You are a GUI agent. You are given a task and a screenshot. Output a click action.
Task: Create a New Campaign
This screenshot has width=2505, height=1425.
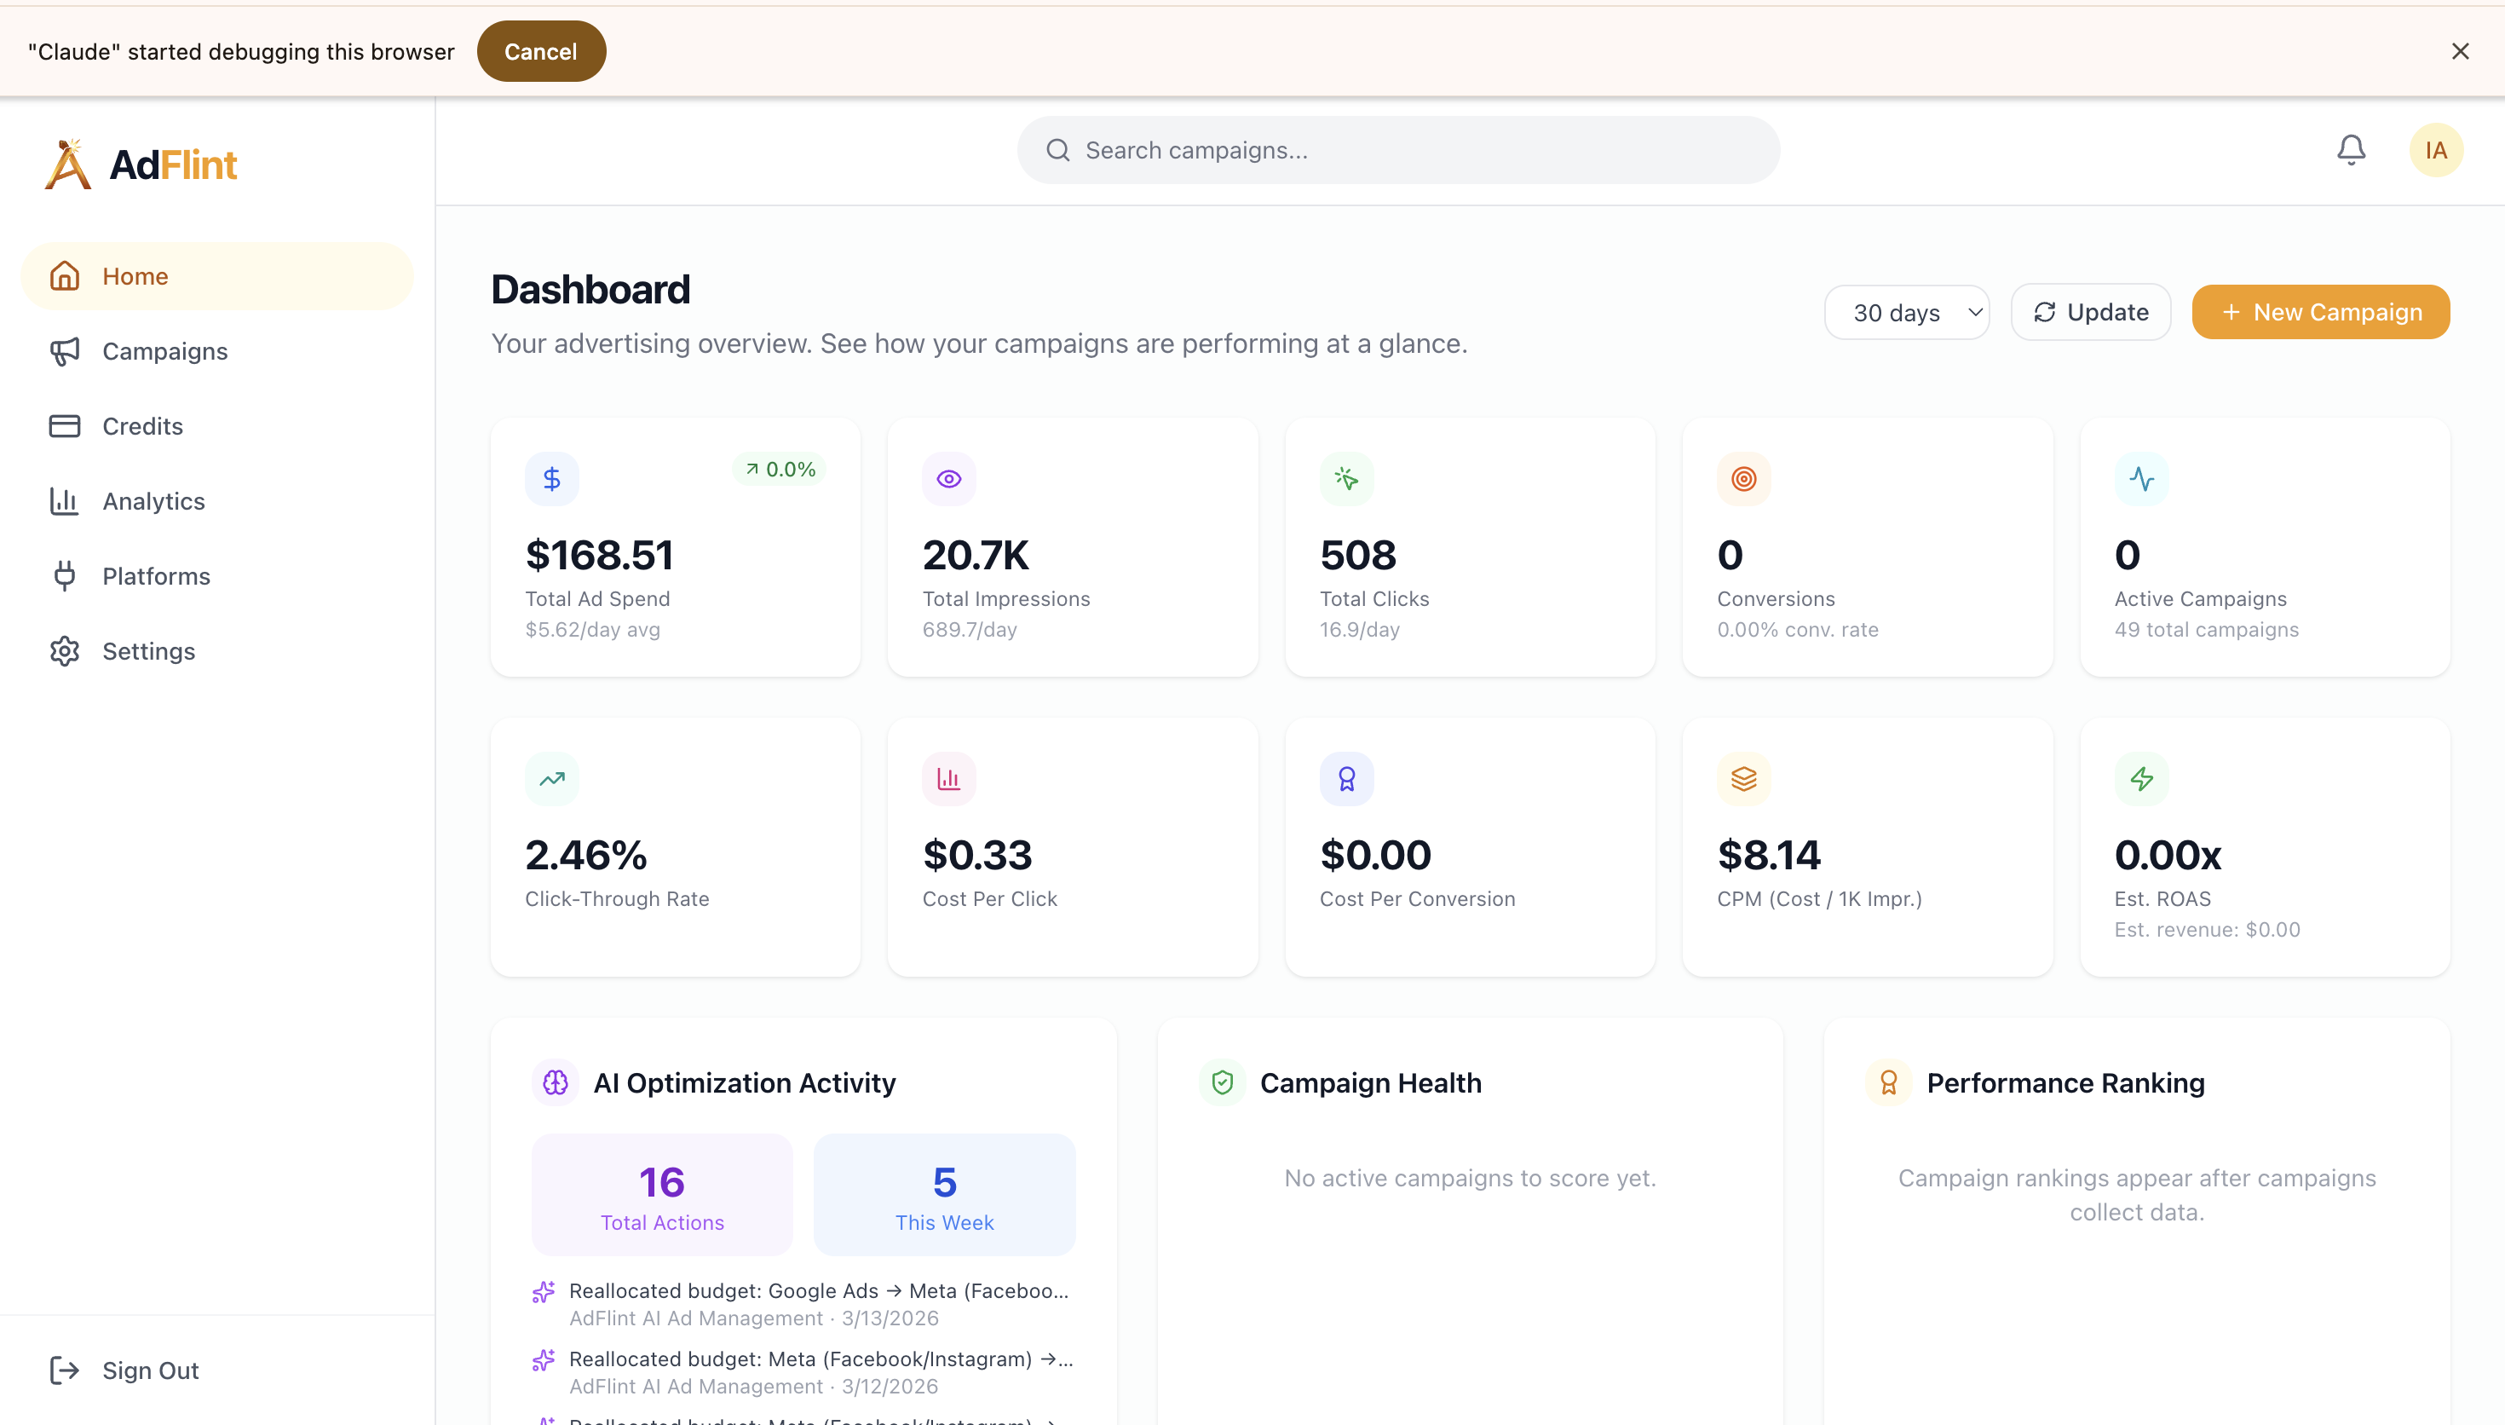2320,312
